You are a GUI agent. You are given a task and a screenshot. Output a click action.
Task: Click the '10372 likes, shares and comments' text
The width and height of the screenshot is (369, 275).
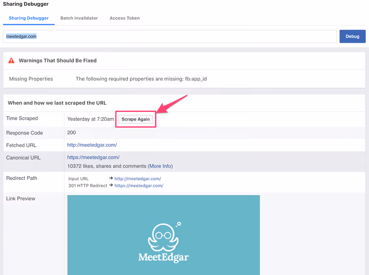107,166
